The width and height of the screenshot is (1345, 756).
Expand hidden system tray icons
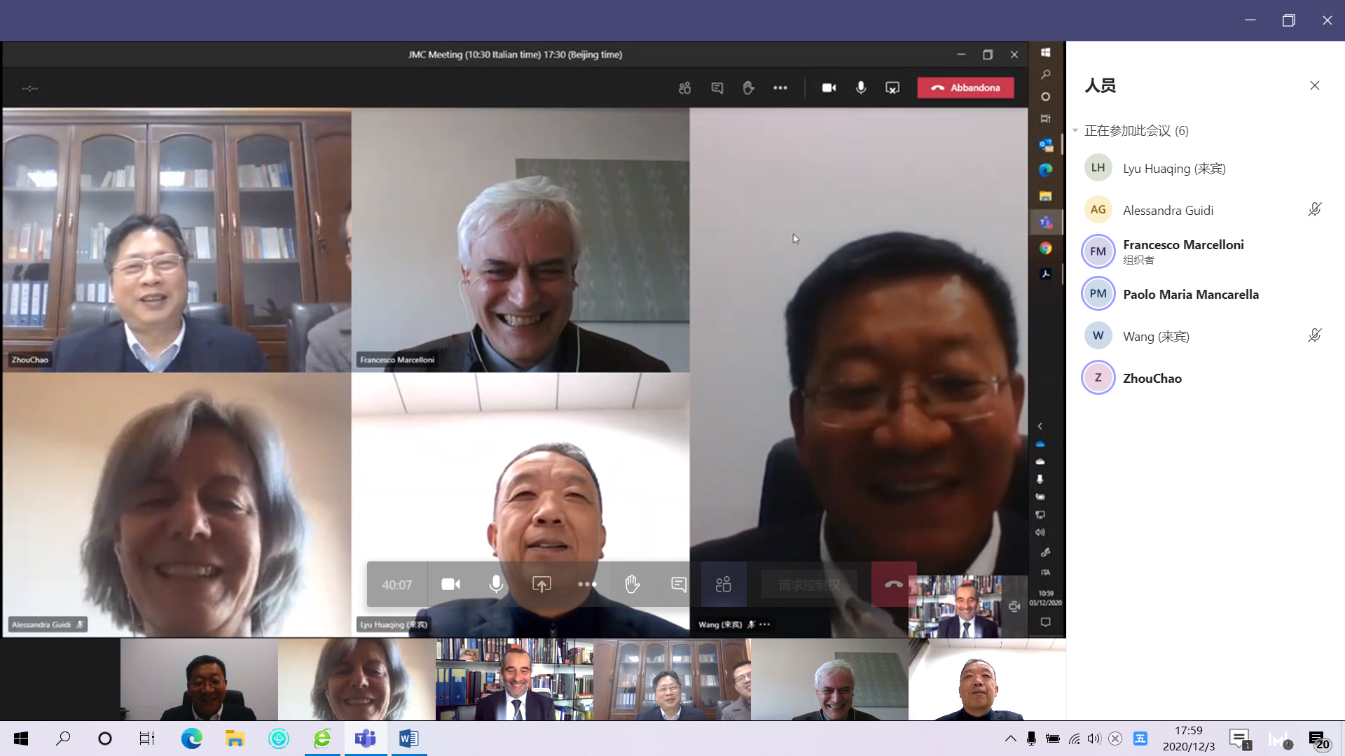pyautogui.click(x=1010, y=738)
